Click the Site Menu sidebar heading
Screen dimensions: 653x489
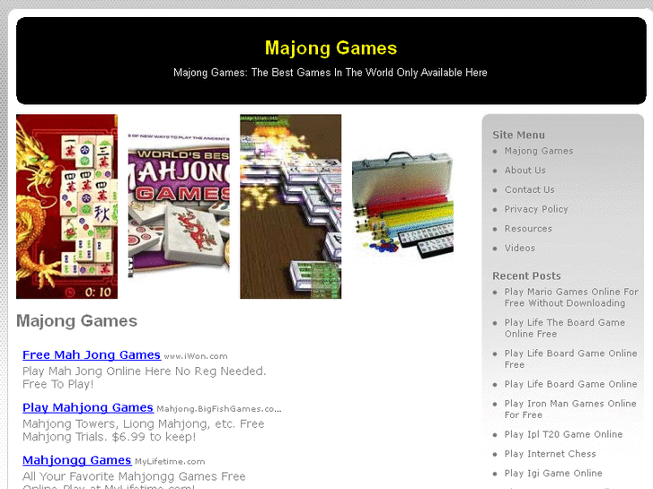pyautogui.click(x=518, y=135)
